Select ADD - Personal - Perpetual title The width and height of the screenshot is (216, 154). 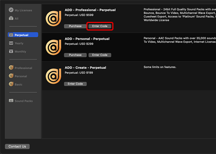pos(87,39)
